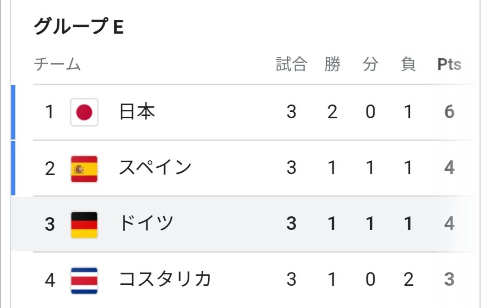
Task: Click the 負 column header
Action: tap(408, 64)
